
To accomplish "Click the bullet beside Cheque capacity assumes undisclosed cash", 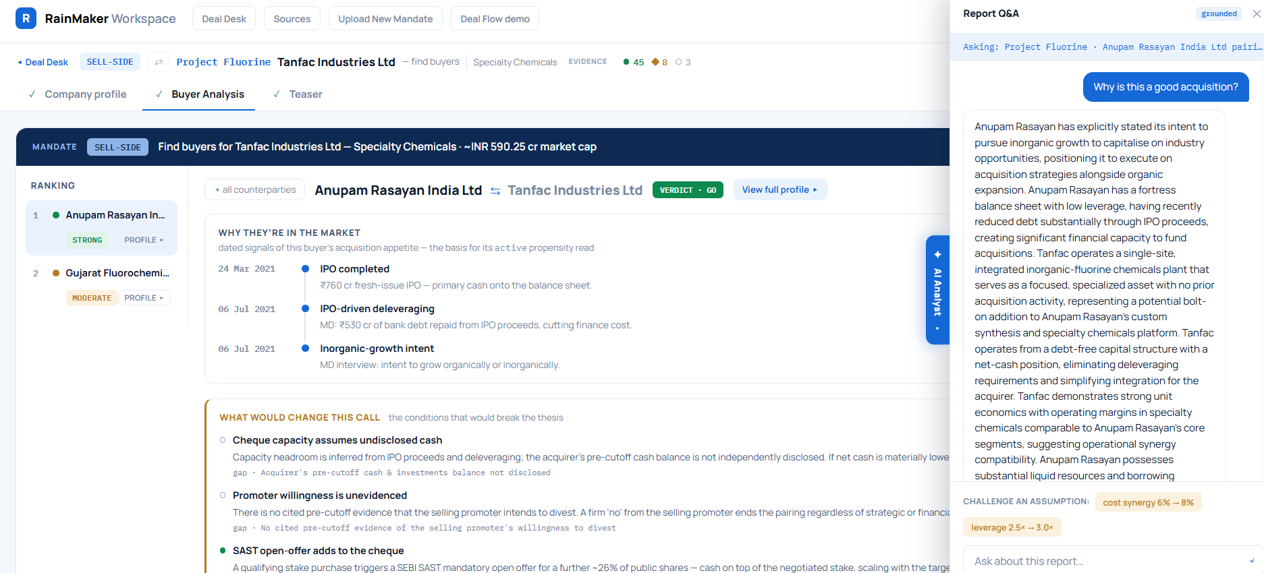I will point(223,440).
